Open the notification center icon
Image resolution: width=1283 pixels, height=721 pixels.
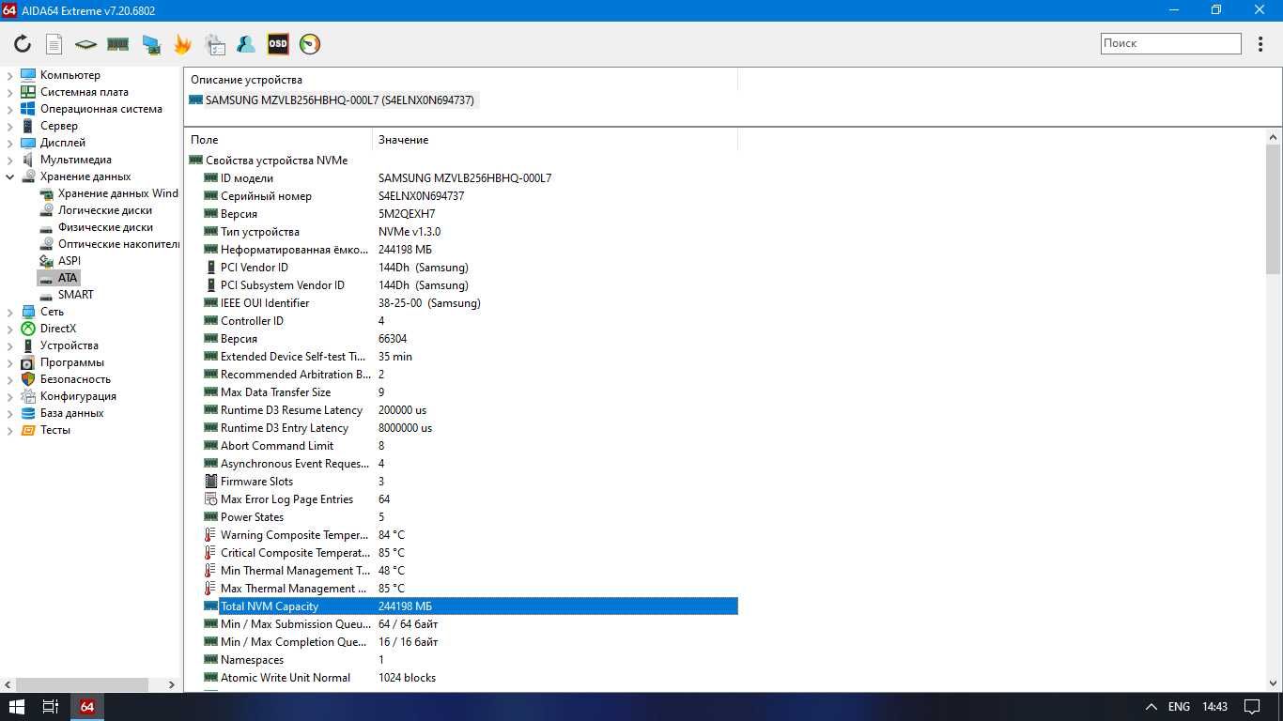[1252, 707]
